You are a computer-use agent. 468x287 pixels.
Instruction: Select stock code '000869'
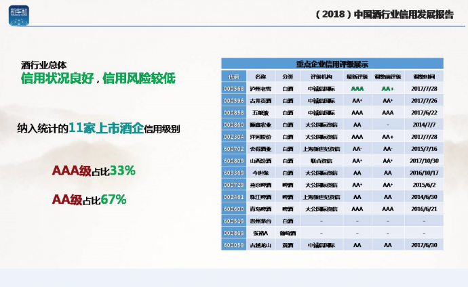click(x=234, y=233)
